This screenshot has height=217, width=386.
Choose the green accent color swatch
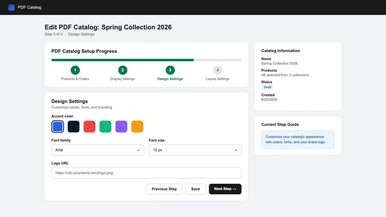(105, 126)
